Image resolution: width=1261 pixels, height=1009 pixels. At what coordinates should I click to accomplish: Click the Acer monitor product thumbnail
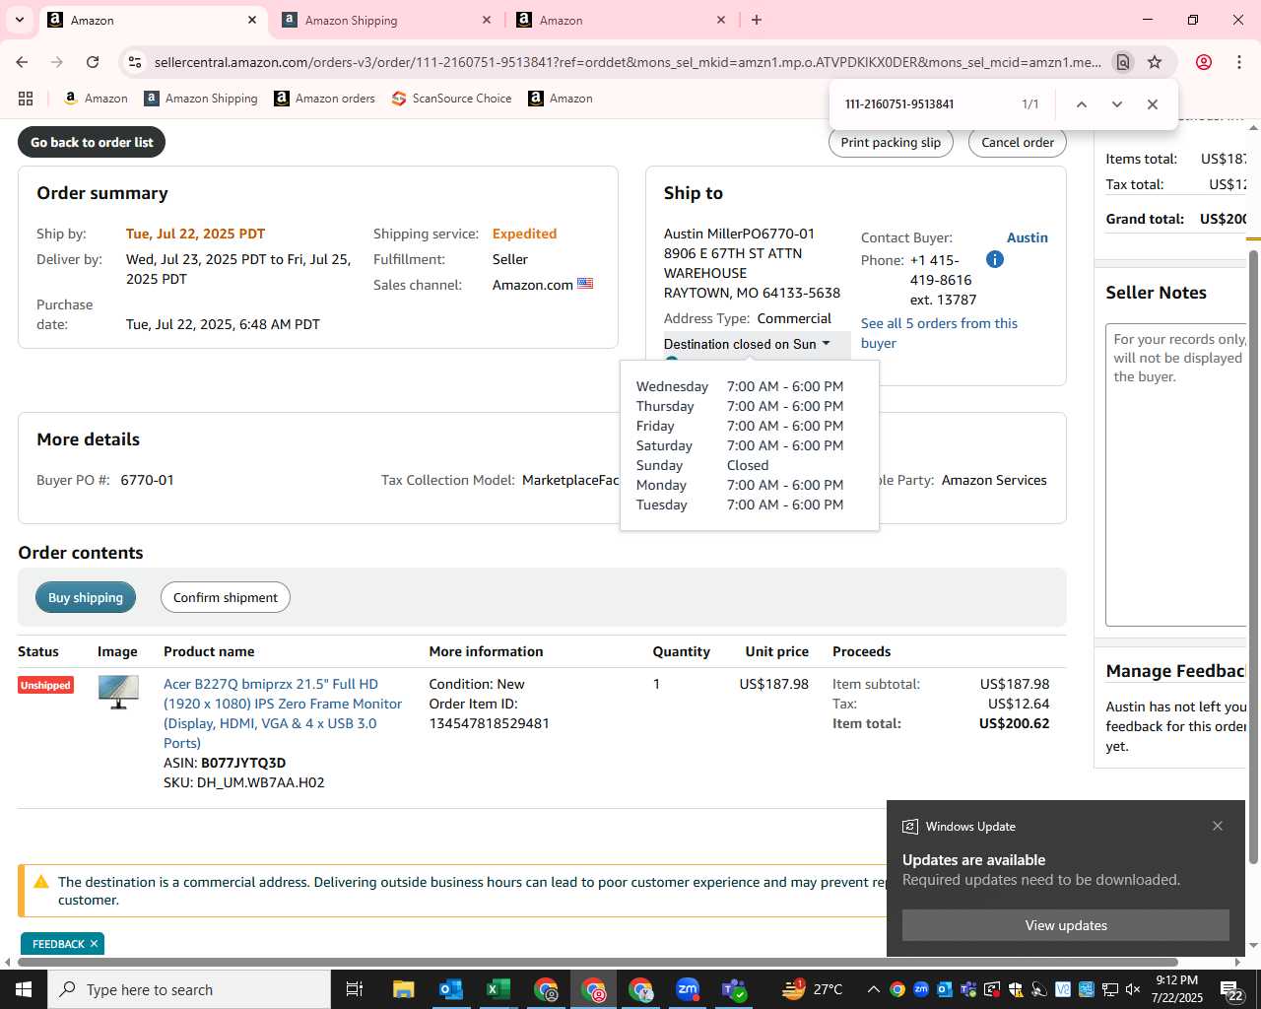(x=118, y=692)
